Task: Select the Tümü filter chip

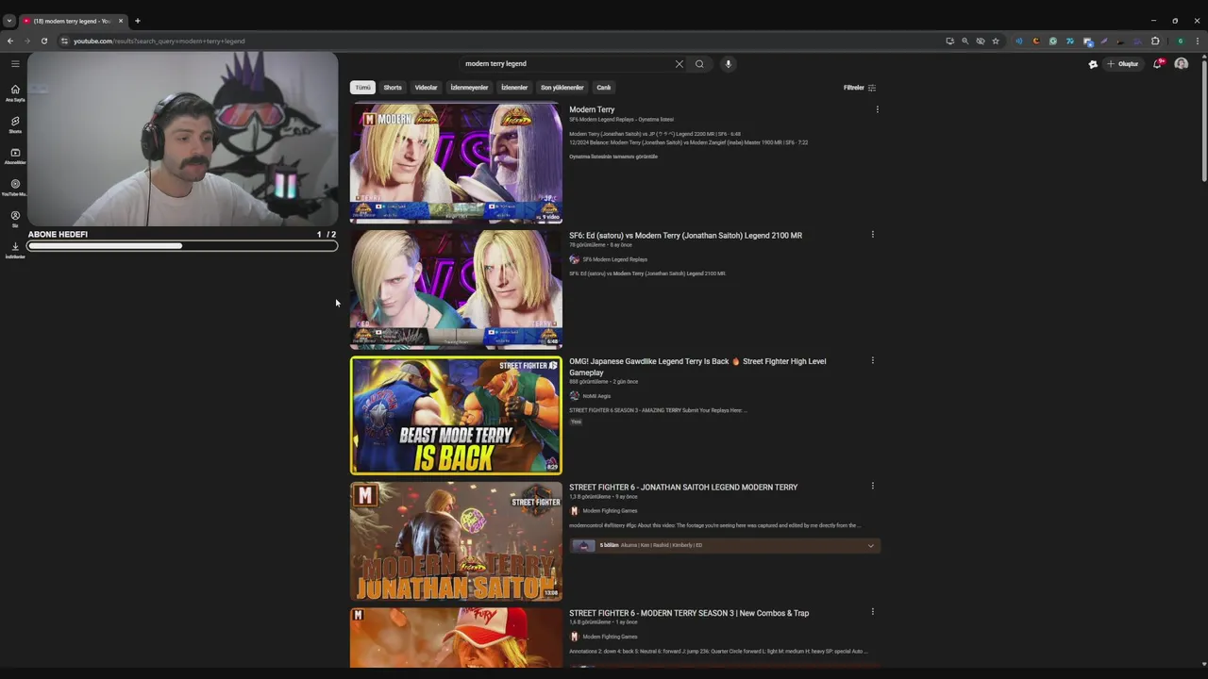Action: click(x=362, y=88)
